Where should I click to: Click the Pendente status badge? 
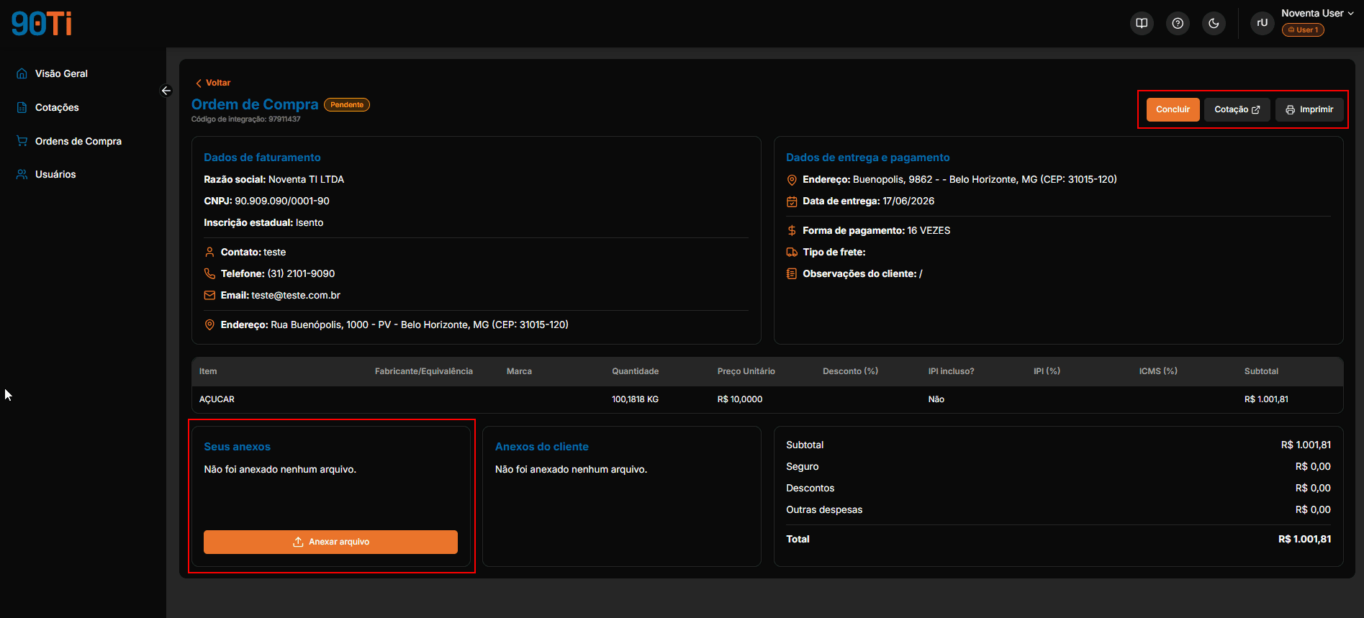point(347,105)
